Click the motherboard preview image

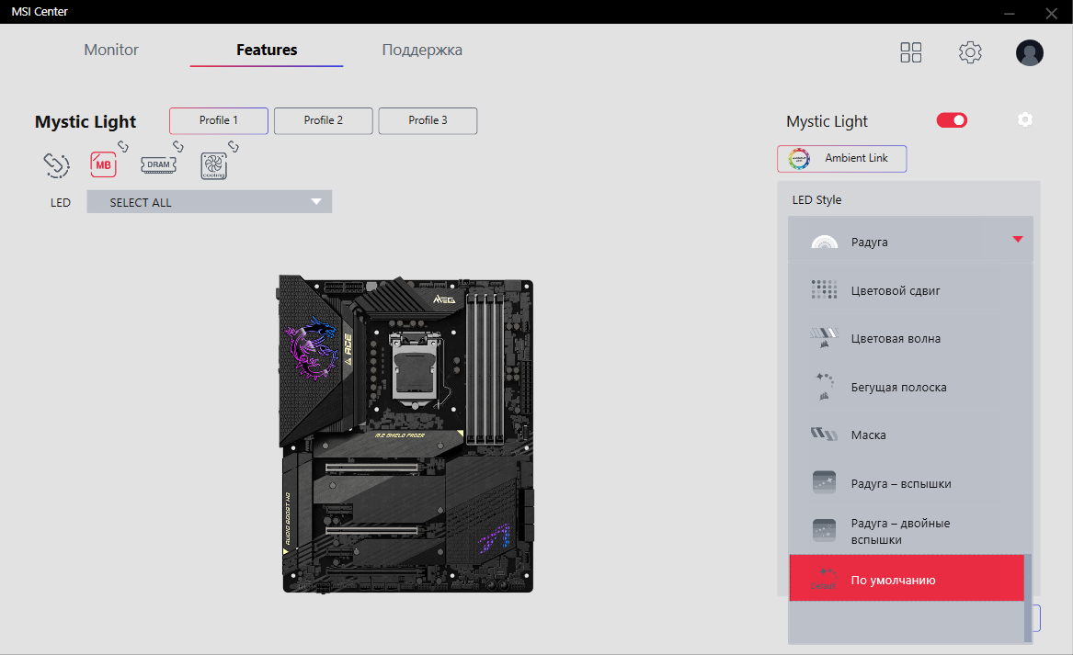405,434
